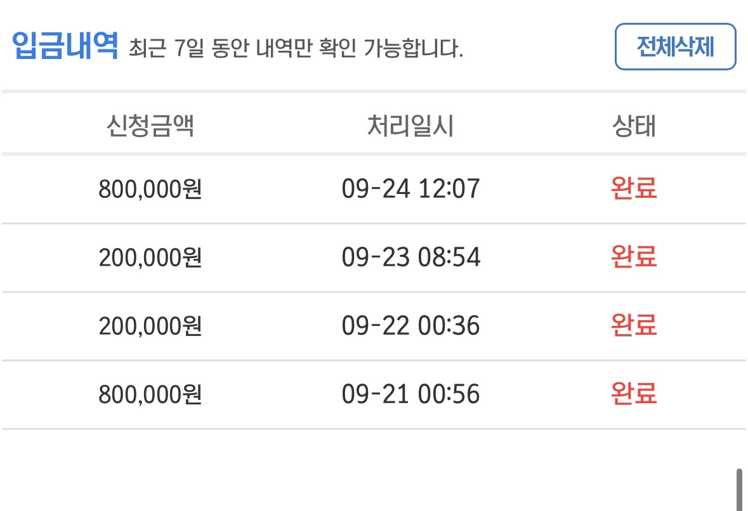
Task: Click the 처리일시 column header
Action: (410, 126)
